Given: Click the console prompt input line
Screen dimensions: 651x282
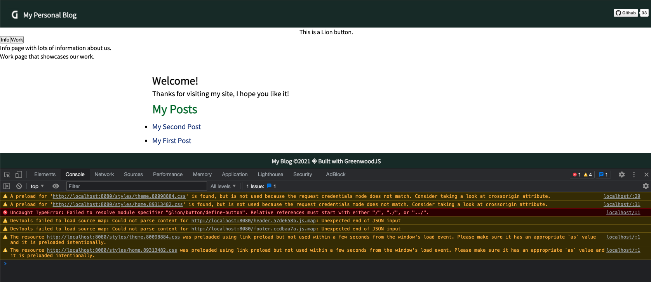Looking at the screenshot, I should click(326, 264).
